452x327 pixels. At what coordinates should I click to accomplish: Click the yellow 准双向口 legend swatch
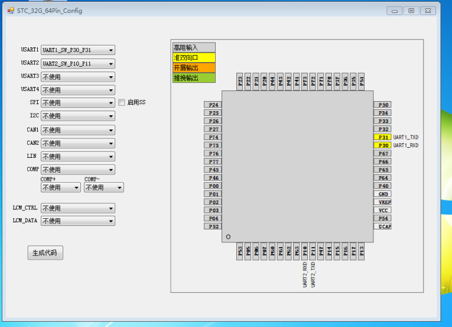pos(194,58)
